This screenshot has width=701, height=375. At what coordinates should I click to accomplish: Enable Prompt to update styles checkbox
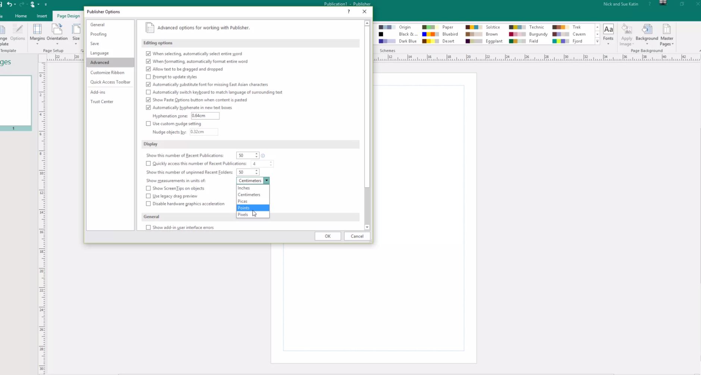coord(148,77)
